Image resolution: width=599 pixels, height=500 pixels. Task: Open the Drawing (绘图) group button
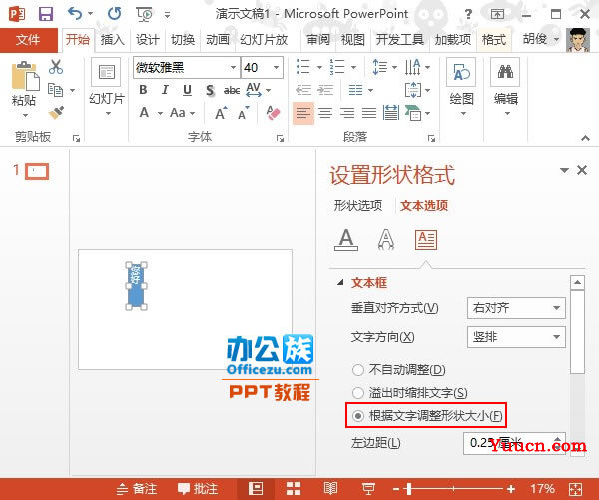(x=461, y=88)
